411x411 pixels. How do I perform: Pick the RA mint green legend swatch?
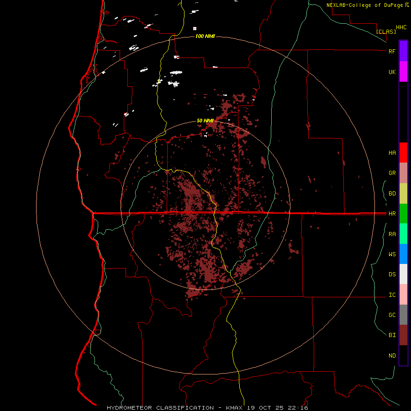tap(403, 233)
